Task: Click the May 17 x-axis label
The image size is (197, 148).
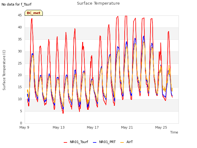Action: [93, 127]
